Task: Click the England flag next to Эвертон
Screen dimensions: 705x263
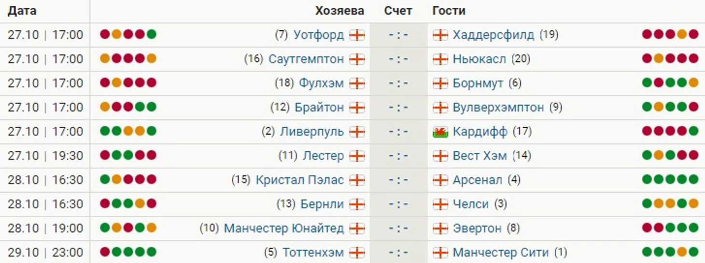Action: [440, 228]
